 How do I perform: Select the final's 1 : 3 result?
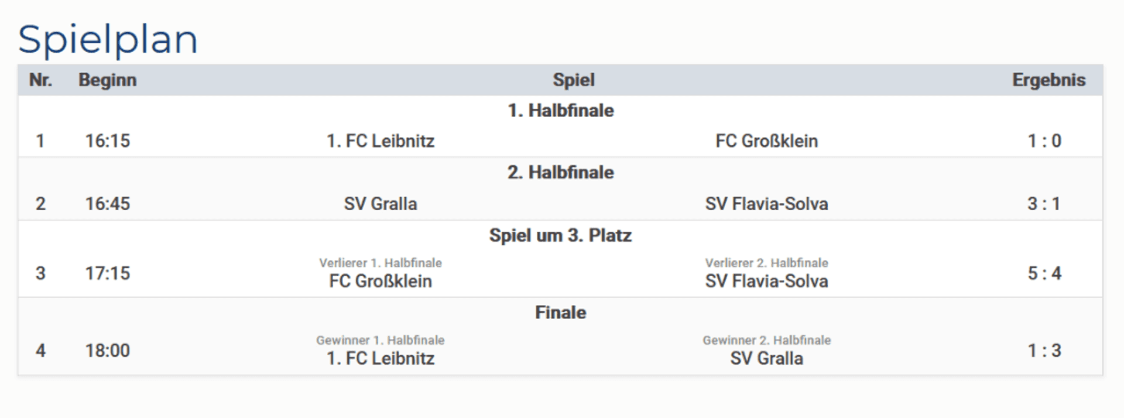coord(1044,351)
